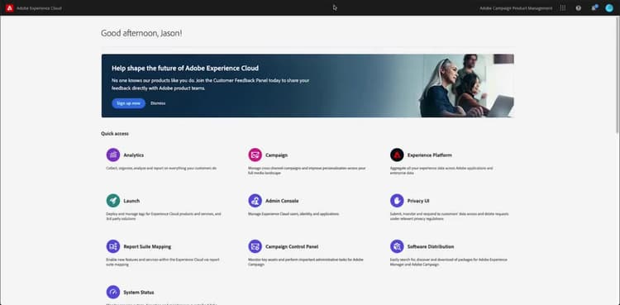Image resolution: width=620 pixels, height=305 pixels.
Task: Click the System Status gauge icon
Action: (x=113, y=293)
